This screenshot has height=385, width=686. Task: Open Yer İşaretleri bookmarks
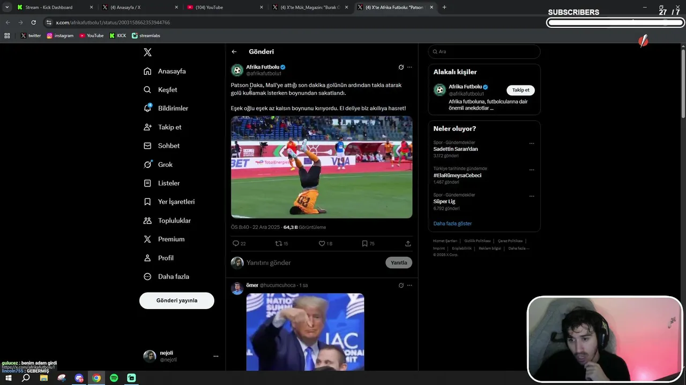(169, 202)
